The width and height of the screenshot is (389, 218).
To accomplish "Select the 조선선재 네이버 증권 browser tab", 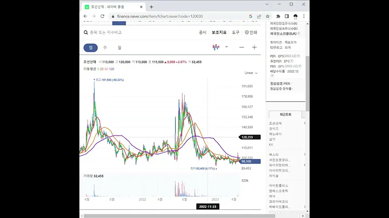I will [113, 7].
